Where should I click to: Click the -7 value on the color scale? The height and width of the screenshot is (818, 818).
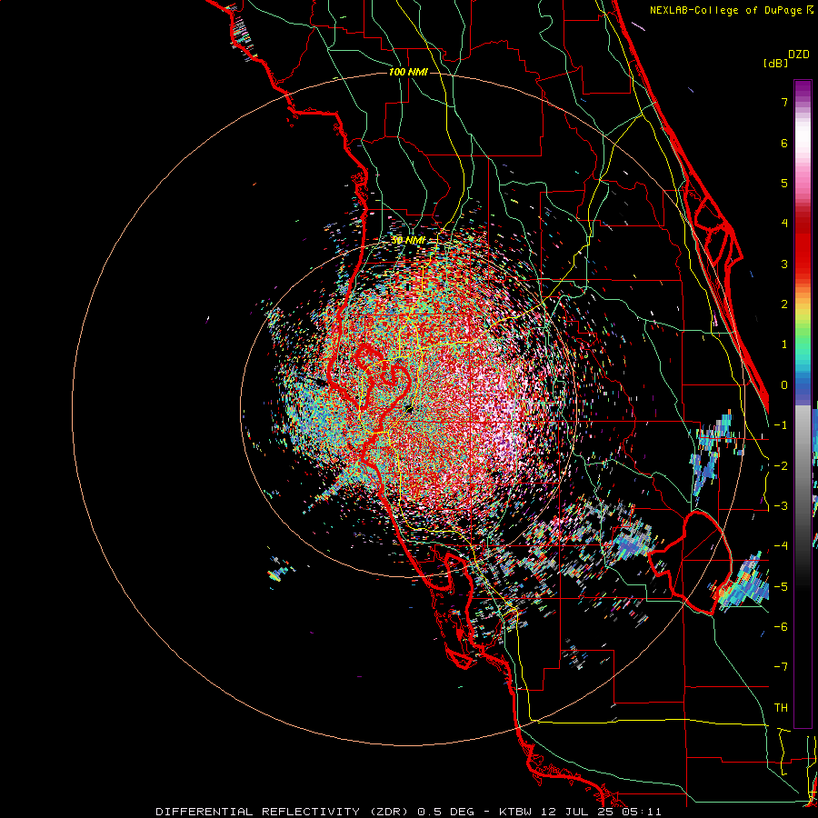click(781, 667)
